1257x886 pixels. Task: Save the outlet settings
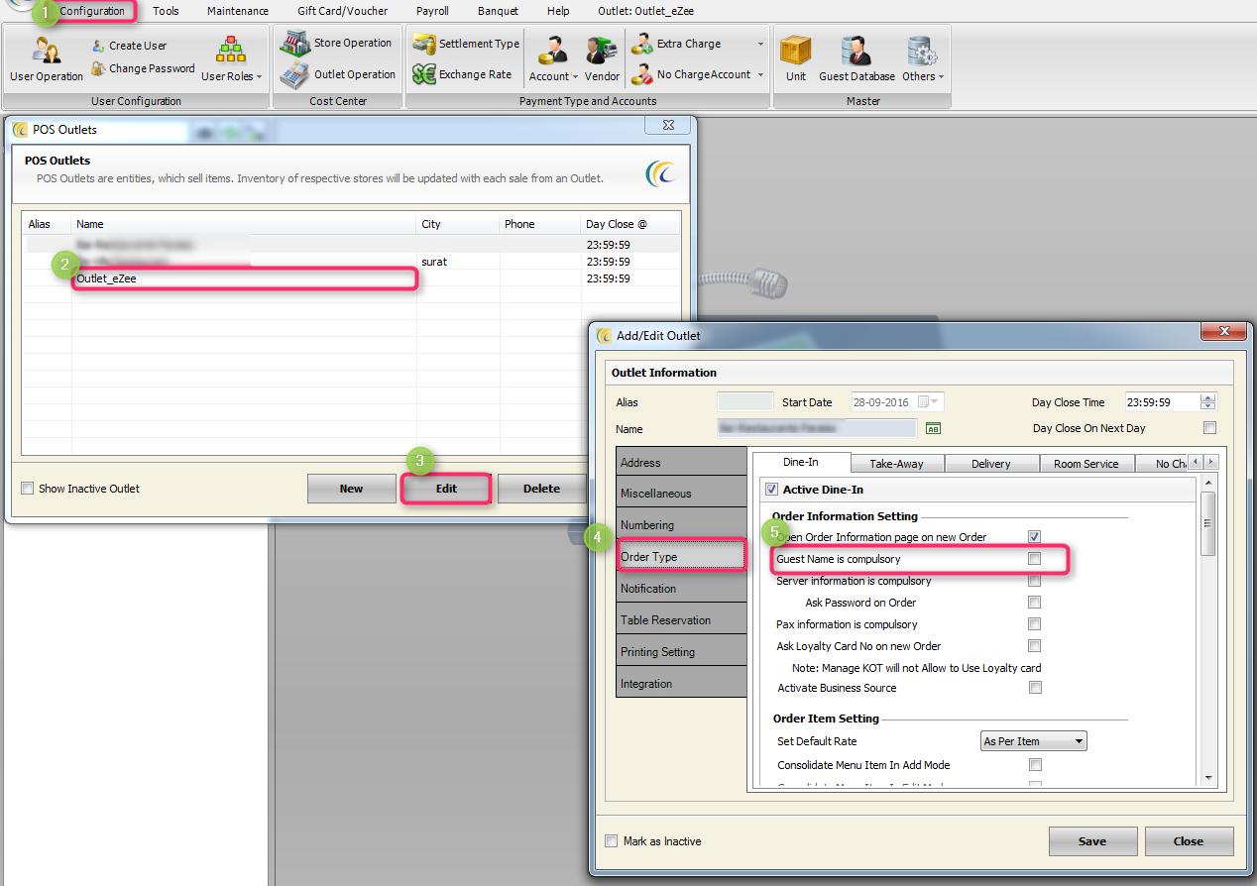point(1092,841)
